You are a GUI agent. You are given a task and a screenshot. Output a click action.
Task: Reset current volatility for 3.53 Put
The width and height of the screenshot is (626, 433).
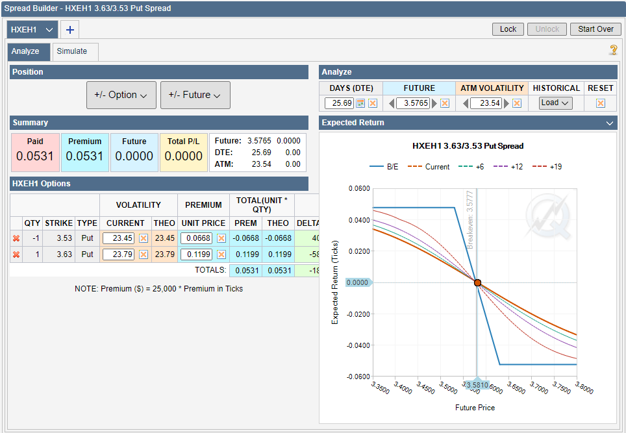[x=144, y=238]
